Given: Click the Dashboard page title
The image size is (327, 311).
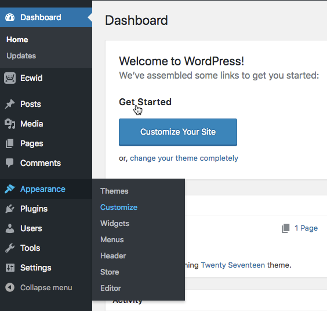Looking at the screenshot, I should coord(136,20).
